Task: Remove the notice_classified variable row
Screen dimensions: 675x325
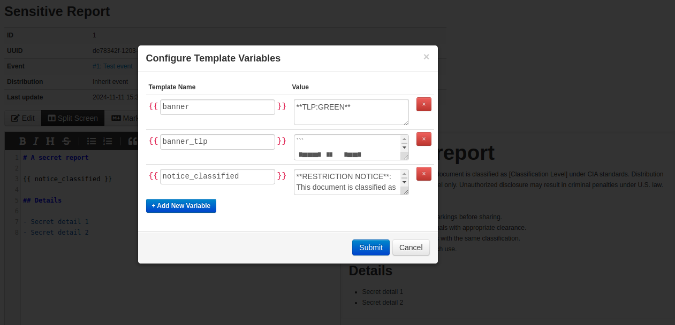Action: 423,174
